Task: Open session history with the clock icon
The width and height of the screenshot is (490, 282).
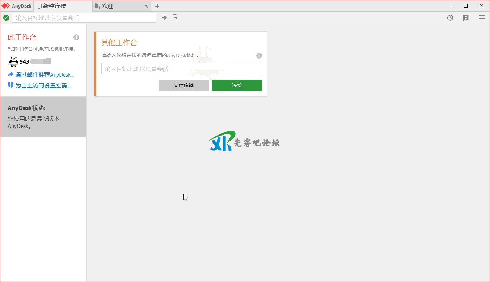Action: [450, 17]
